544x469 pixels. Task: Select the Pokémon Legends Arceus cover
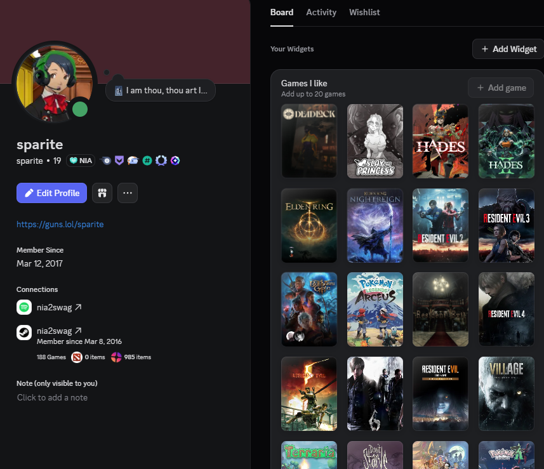tap(375, 310)
